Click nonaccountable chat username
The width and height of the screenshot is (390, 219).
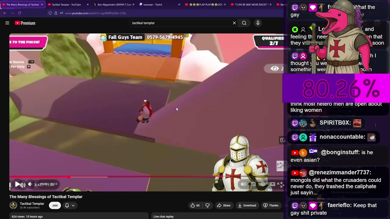tap(342, 137)
